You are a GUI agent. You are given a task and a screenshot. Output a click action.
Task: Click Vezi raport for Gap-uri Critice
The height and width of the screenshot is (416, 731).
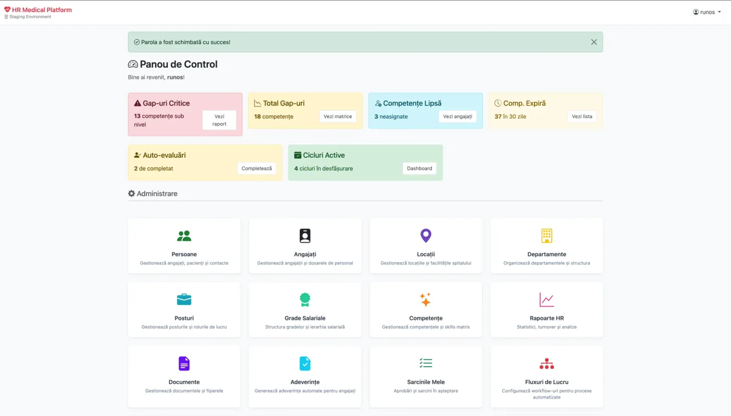(219, 120)
